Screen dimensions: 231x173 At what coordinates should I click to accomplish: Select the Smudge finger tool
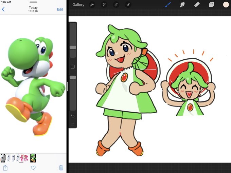(182, 5)
